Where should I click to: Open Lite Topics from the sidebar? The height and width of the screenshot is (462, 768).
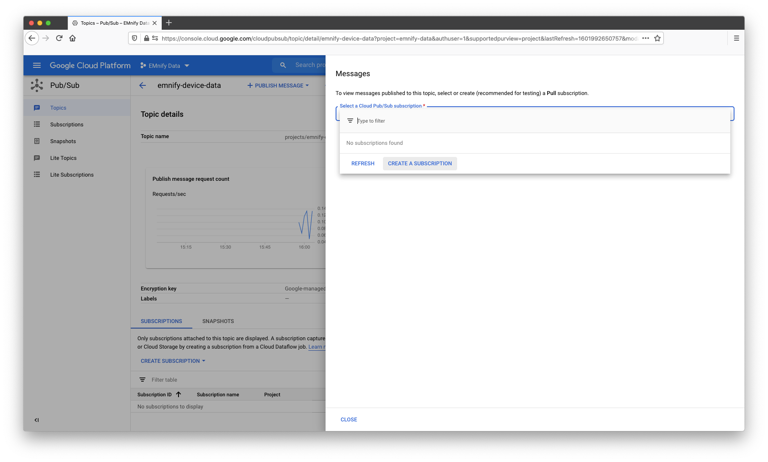coord(63,158)
